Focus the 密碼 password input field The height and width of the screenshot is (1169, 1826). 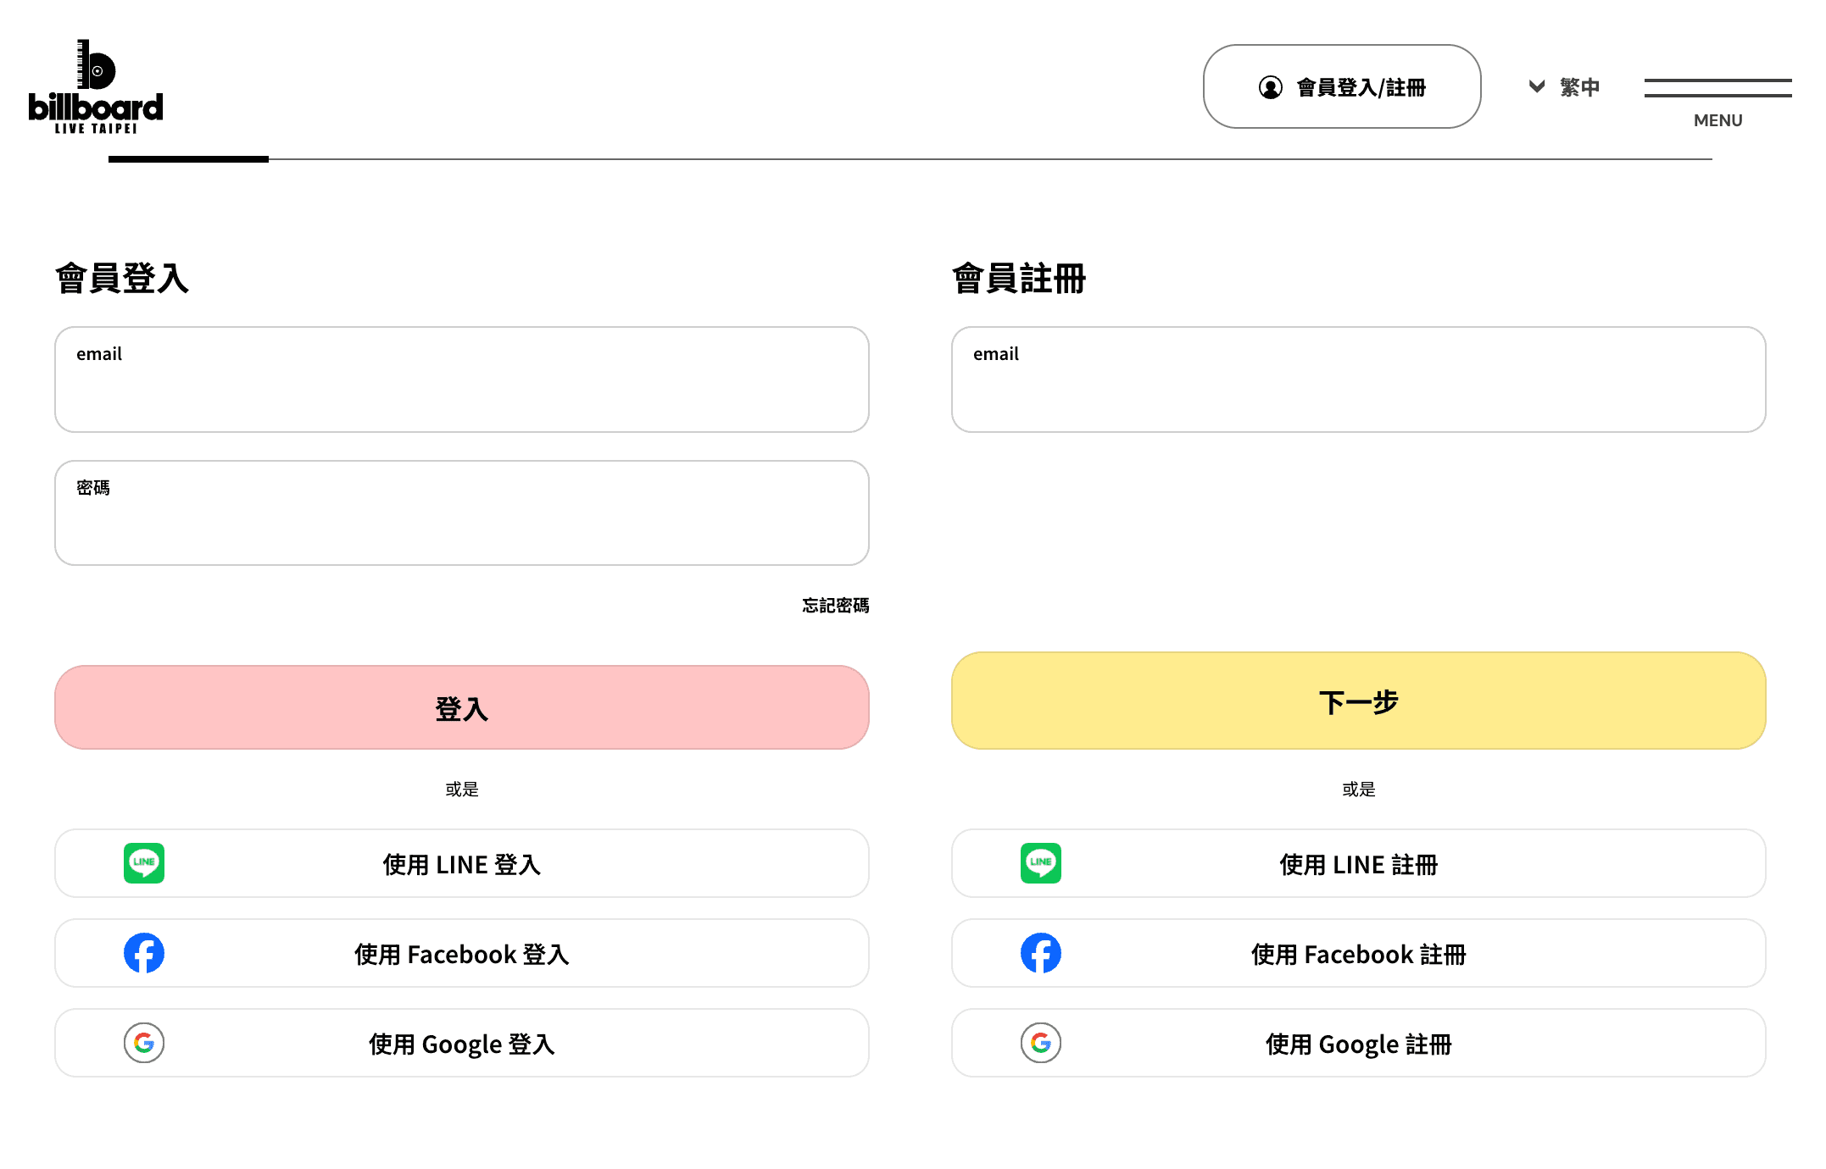click(462, 524)
